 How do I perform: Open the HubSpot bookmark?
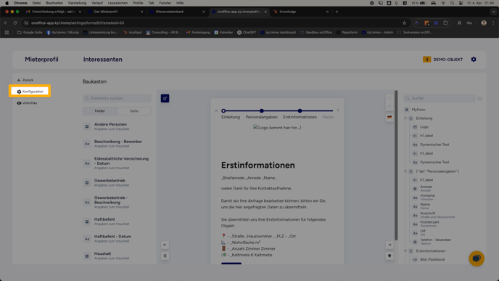pyautogui.click(x=133, y=33)
